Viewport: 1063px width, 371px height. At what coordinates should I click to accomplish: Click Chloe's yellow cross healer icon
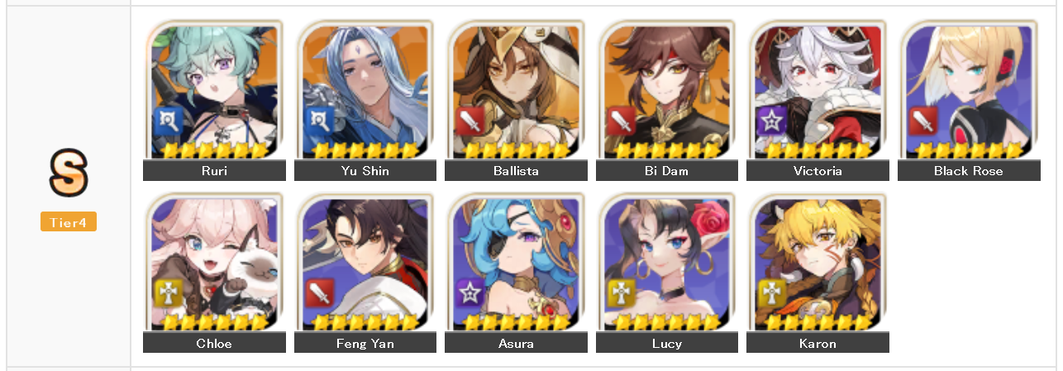(x=168, y=293)
